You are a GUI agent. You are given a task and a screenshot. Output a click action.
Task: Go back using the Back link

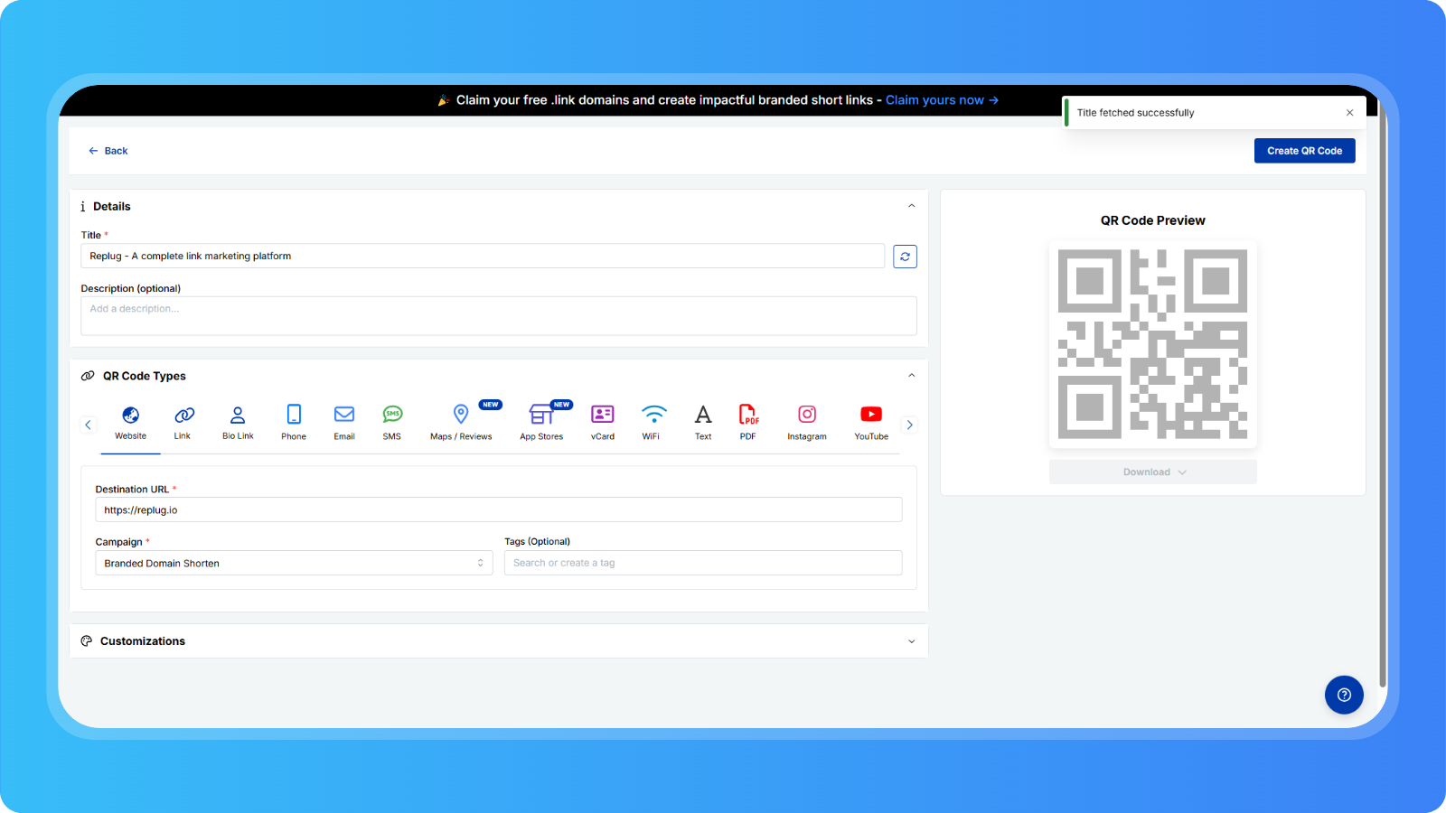(x=108, y=151)
